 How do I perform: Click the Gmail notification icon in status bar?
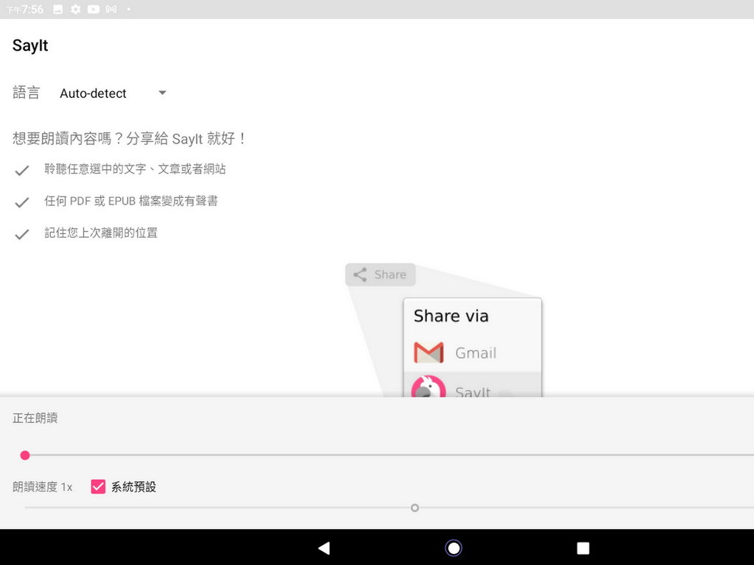111,9
